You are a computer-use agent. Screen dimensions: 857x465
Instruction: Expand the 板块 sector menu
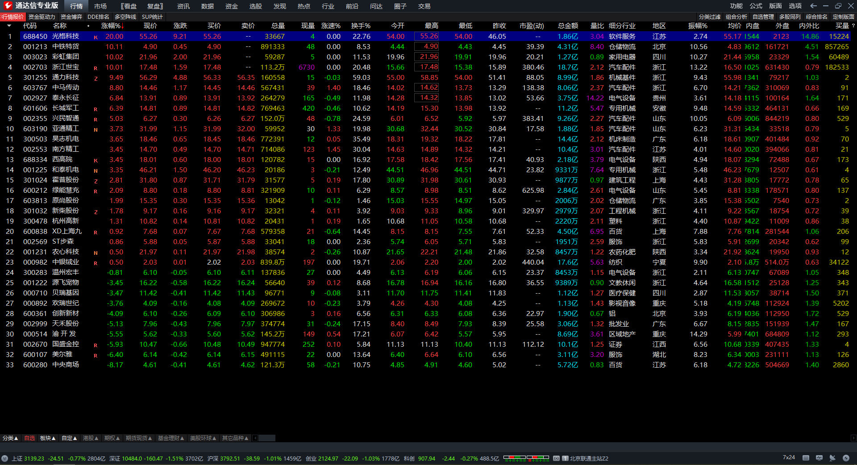[48, 438]
